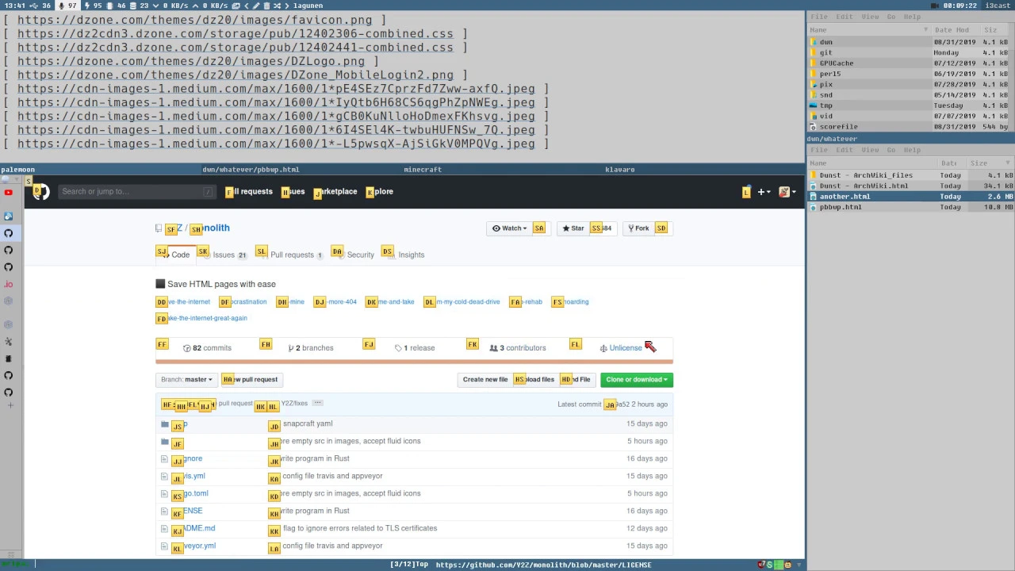The width and height of the screenshot is (1015, 571).
Task: Open the Watch dropdown
Action: (509, 228)
